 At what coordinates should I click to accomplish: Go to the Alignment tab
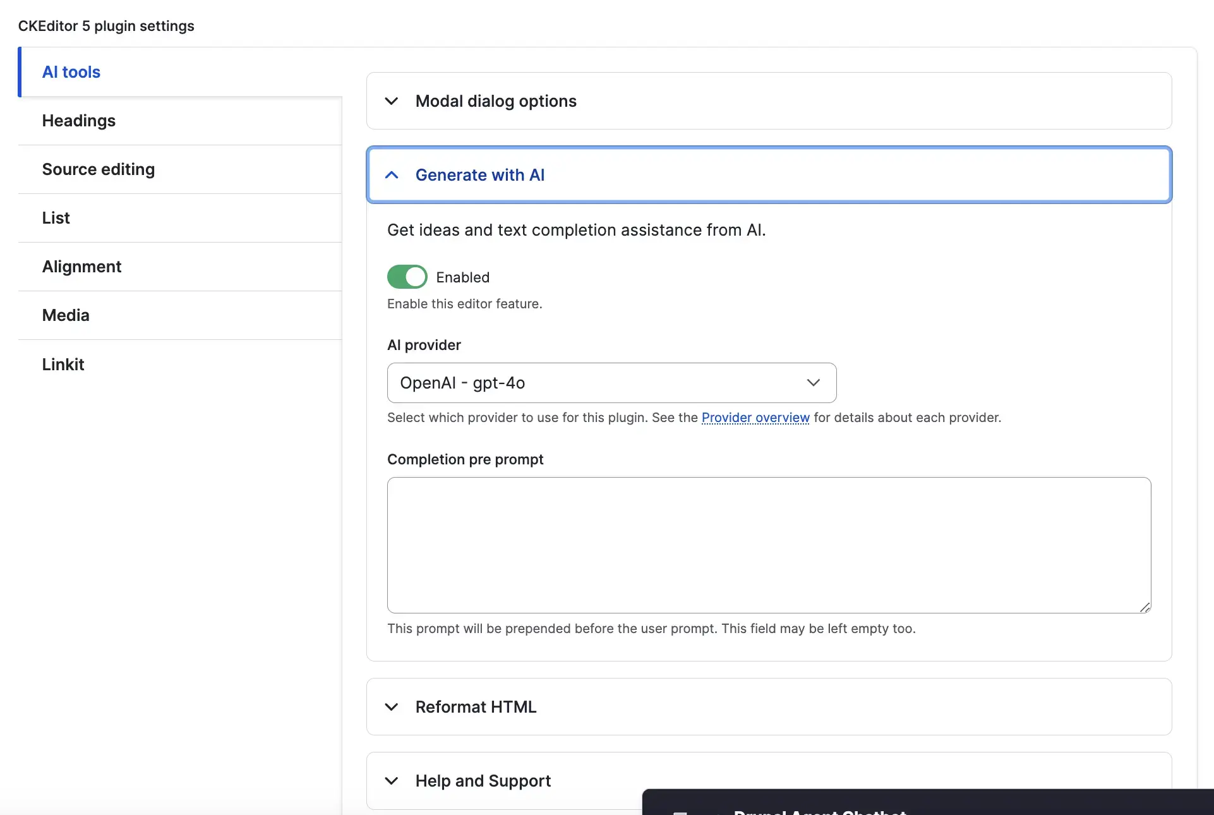[x=82, y=267]
